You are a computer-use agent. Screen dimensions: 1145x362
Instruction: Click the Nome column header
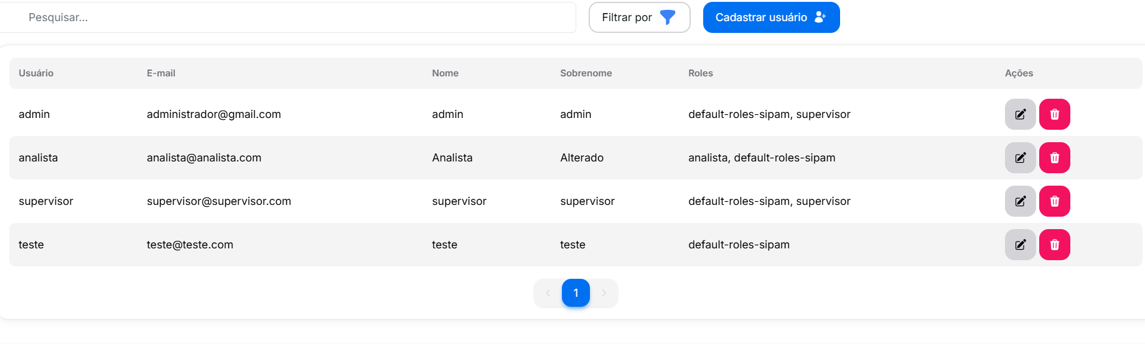445,73
